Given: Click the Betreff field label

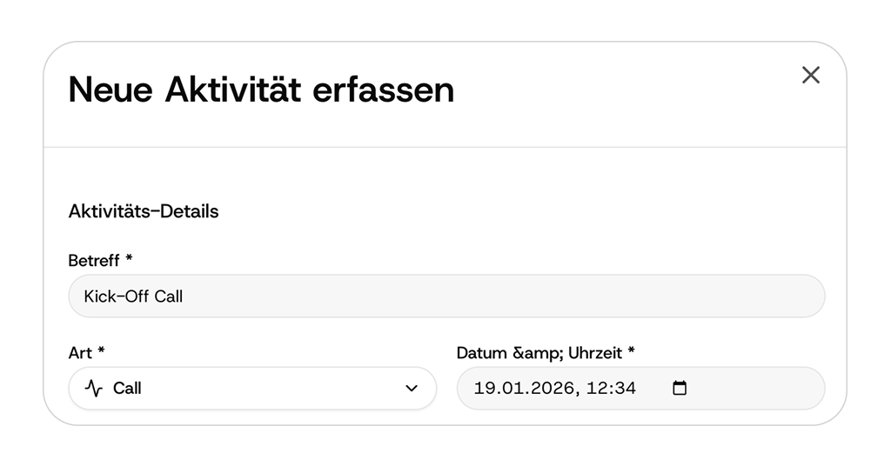Looking at the screenshot, I should [x=94, y=260].
